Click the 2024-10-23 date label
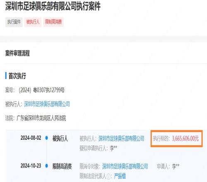 tap(31, 165)
